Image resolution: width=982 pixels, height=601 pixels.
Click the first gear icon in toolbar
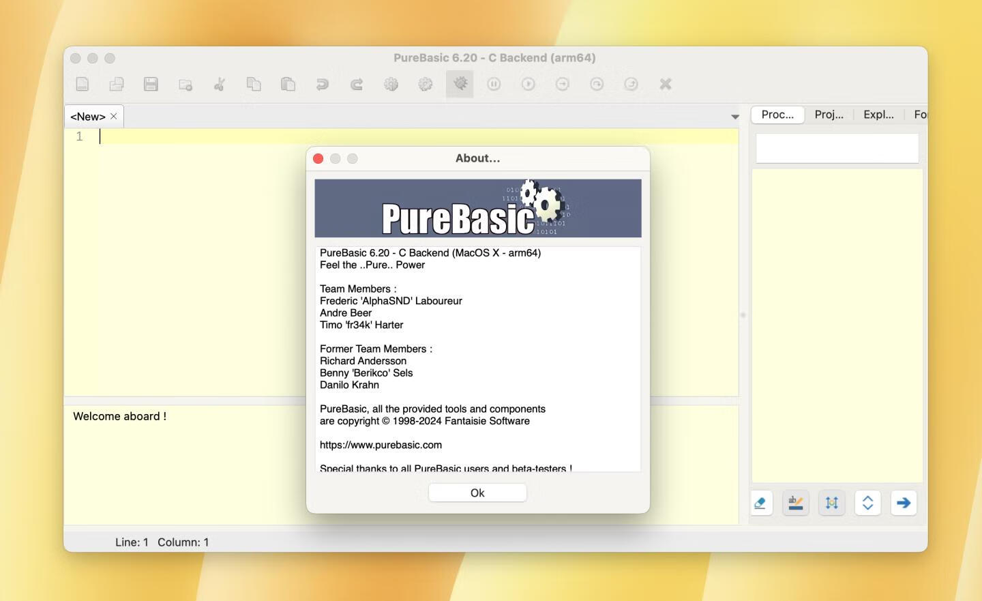391,84
